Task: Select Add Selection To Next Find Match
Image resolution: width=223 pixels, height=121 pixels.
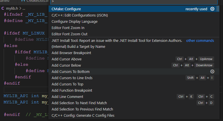Action: [x=134, y=103]
